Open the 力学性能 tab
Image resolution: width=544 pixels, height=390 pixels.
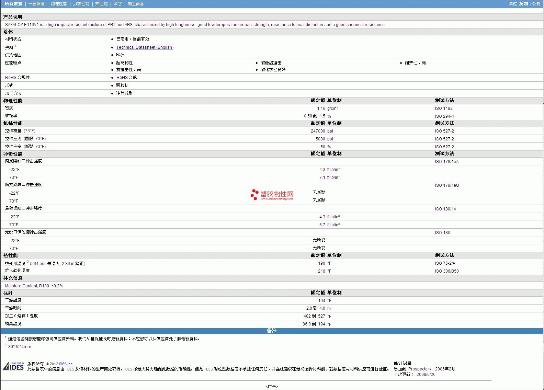tap(81, 4)
